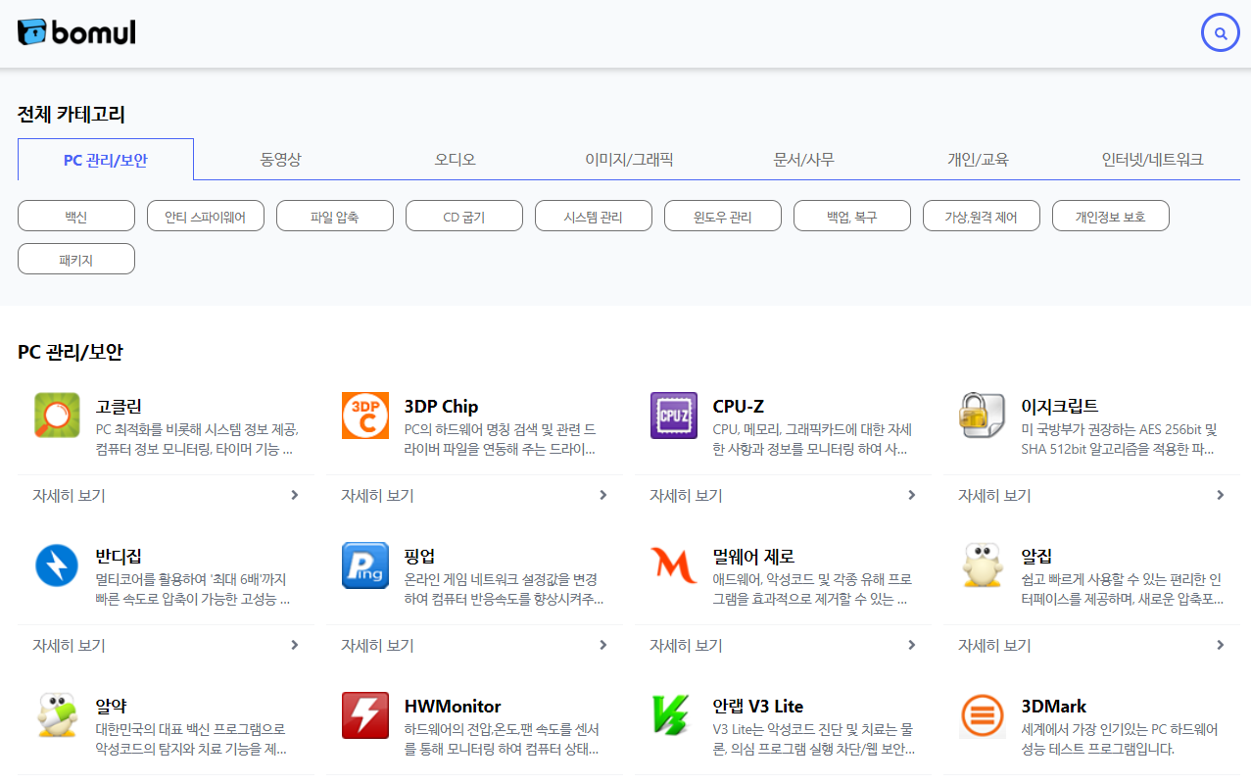This screenshot has height=784, width=1251.
Task: Select the PC 관리/보안 tab
Action: (106, 160)
